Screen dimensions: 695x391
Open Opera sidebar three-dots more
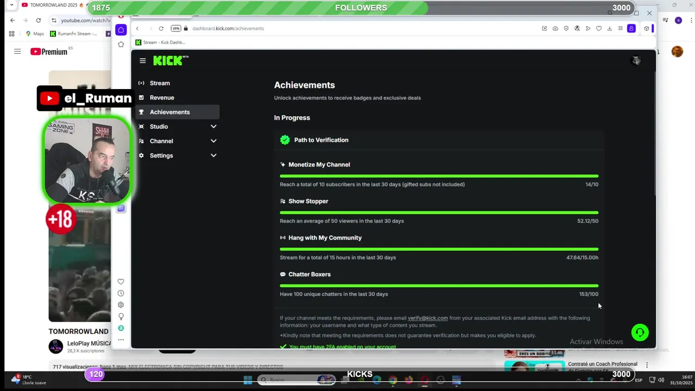[121, 340]
